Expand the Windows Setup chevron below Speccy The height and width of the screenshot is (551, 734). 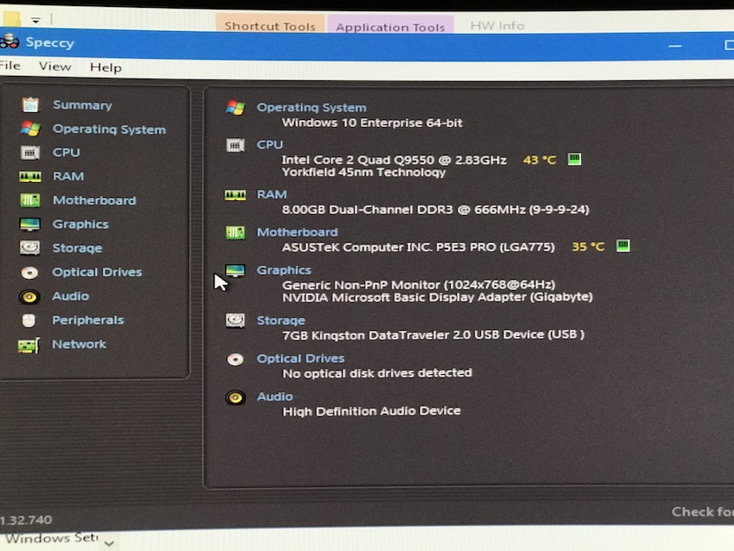(109, 543)
